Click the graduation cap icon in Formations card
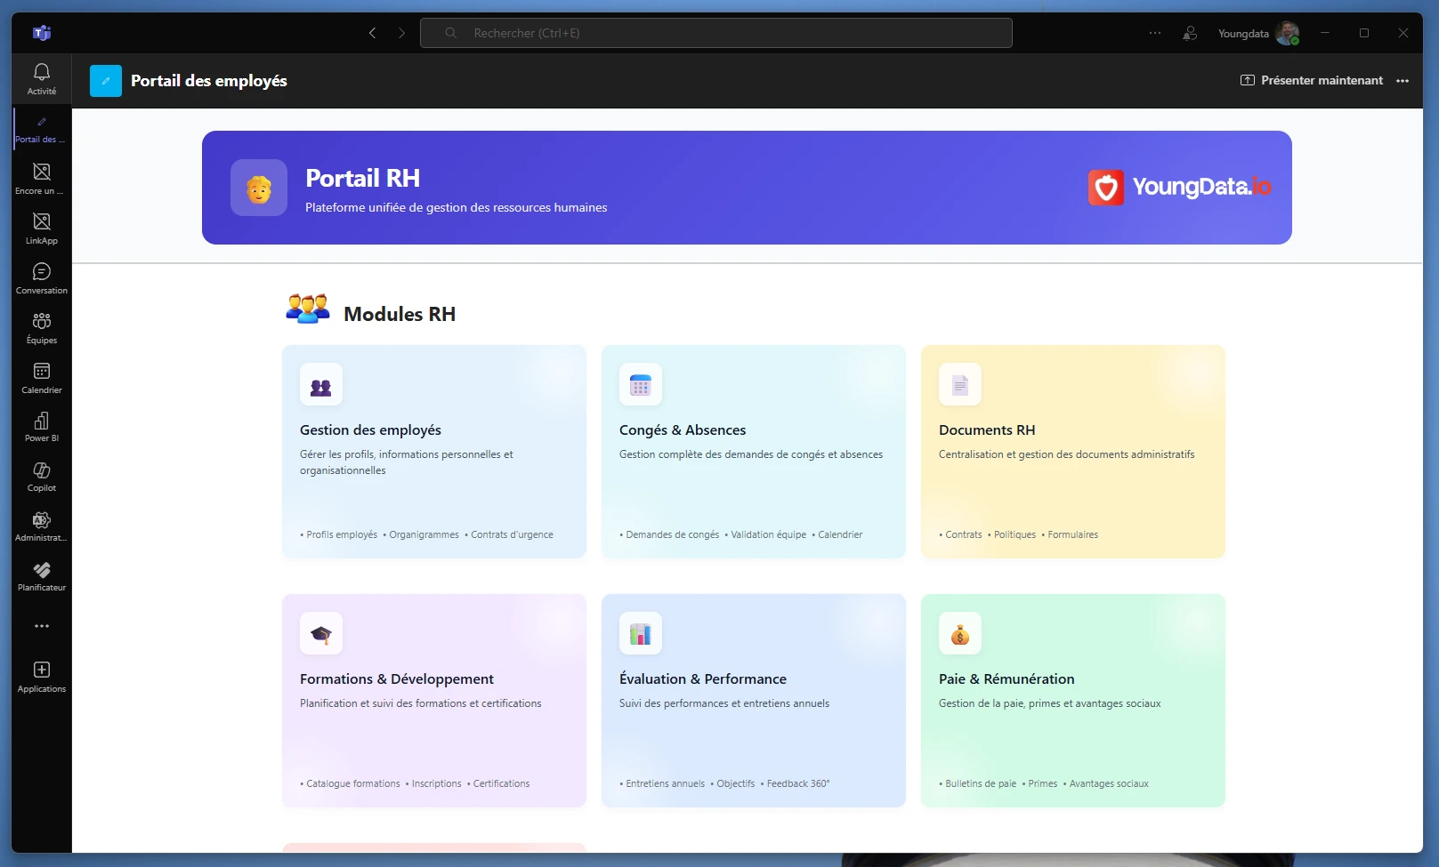This screenshot has height=867, width=1439. (321, 633)
